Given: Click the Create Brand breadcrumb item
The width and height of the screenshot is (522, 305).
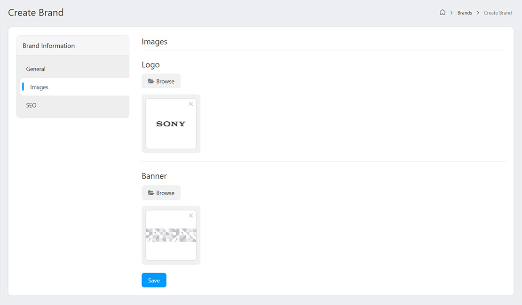Looking at the screenshot, I should tap(498, 13).
